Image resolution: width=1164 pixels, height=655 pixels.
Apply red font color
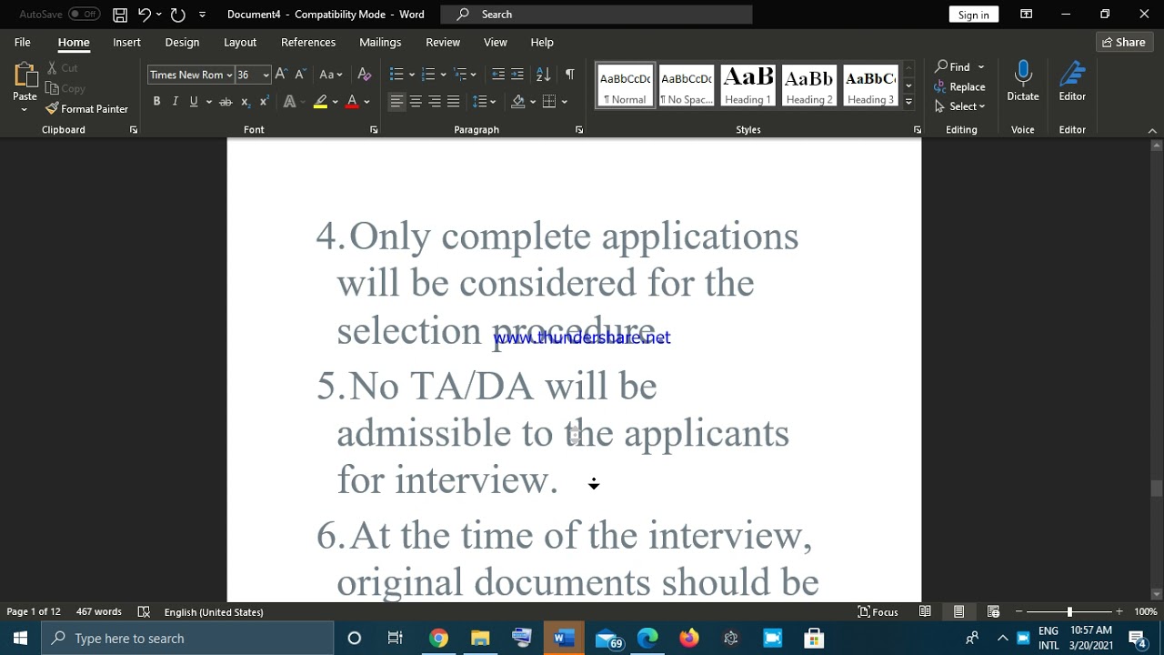352,102
